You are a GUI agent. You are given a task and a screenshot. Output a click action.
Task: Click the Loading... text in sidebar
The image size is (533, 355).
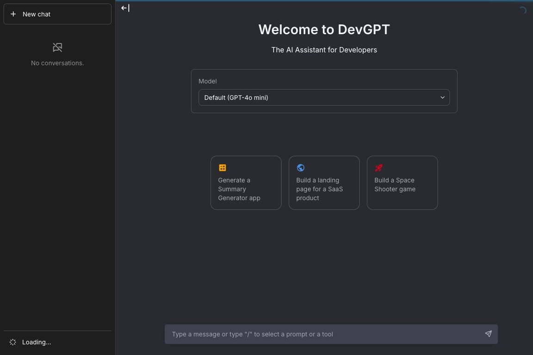pyautogui.click(x=37, y=342)
